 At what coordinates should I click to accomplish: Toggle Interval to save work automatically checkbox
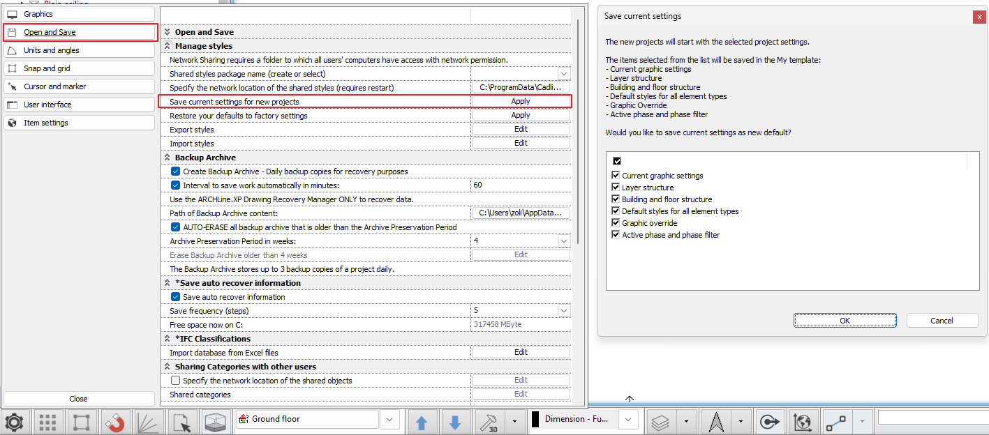(x=176, y=185)
